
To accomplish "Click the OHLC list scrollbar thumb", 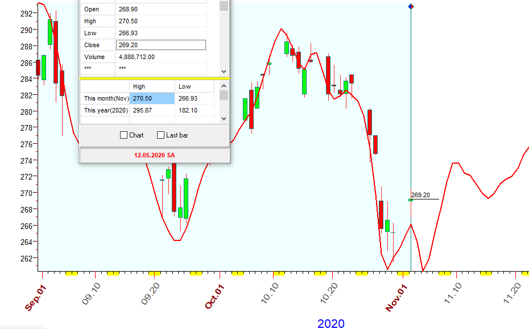I will [x=224, y=6].
